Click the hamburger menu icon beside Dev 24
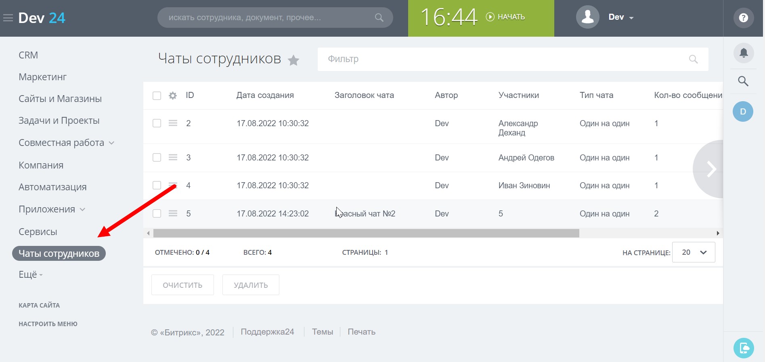This screenshot has width=765, height=362. coord(8,18)
